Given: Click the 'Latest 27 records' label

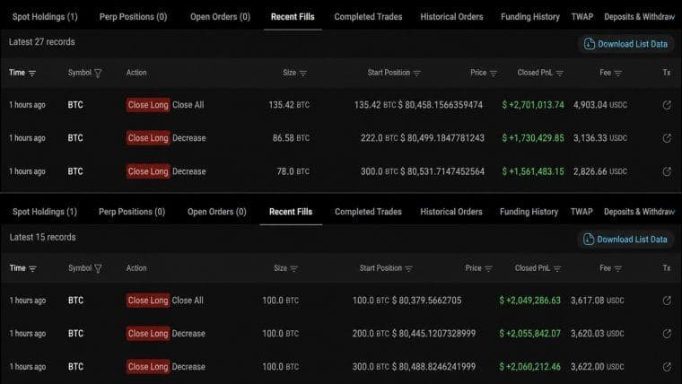Looking at the screenshot, I should (42, 42).
